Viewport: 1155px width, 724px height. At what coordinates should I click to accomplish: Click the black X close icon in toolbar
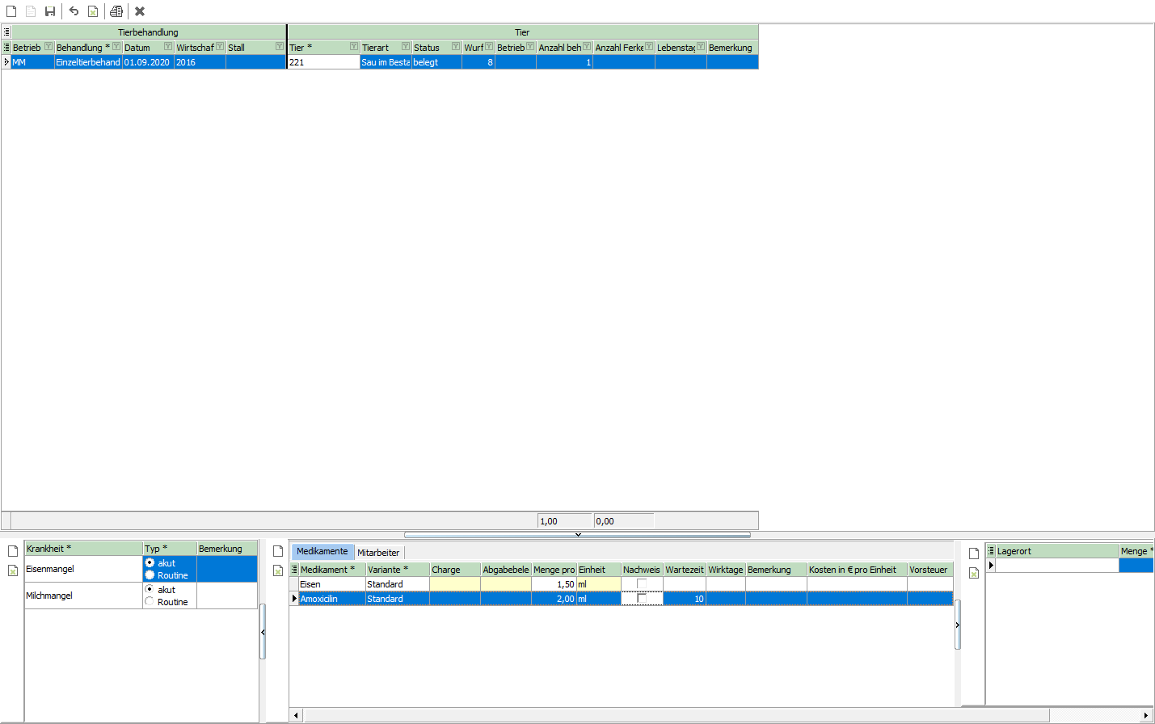click(x=140, y=11)
